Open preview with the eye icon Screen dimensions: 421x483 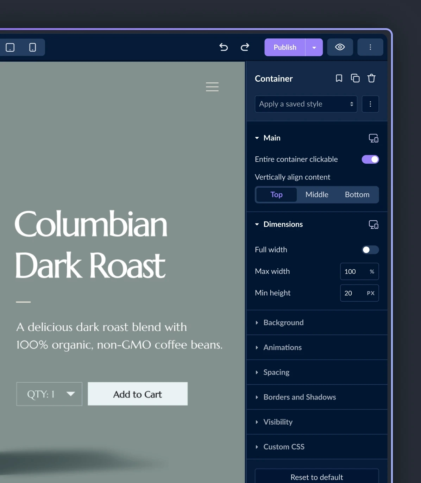pyautogui.click(x=340, y=47)
